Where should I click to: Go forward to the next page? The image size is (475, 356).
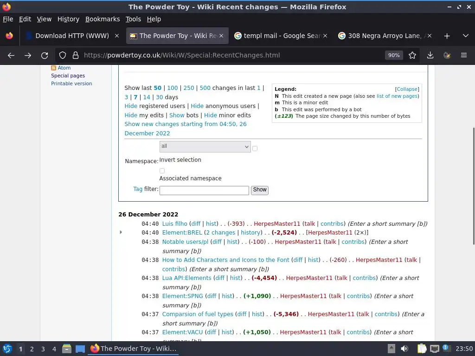28,56
